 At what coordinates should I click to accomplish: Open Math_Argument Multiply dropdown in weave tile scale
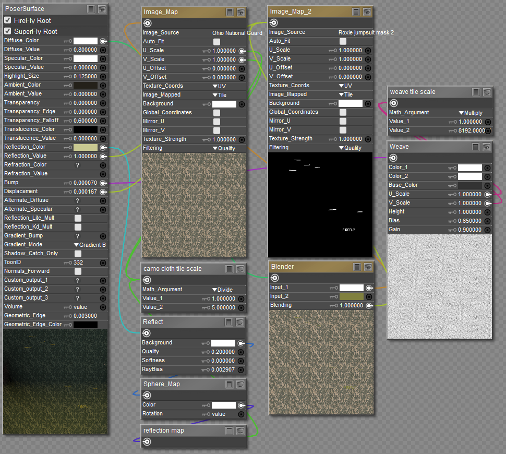(471, 113)
